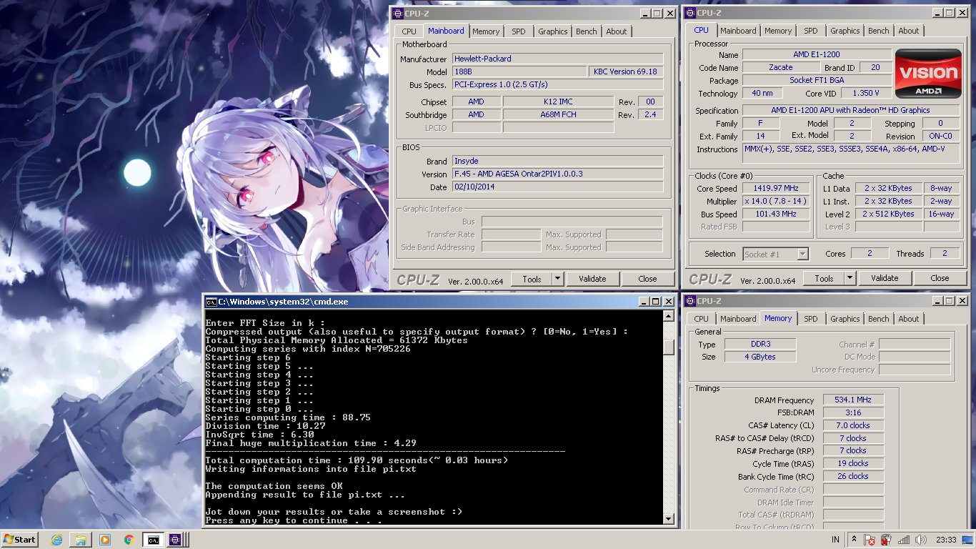Click the Core Speed 1419.97 MHz value

pyautogui.click(x=775, y=189)
